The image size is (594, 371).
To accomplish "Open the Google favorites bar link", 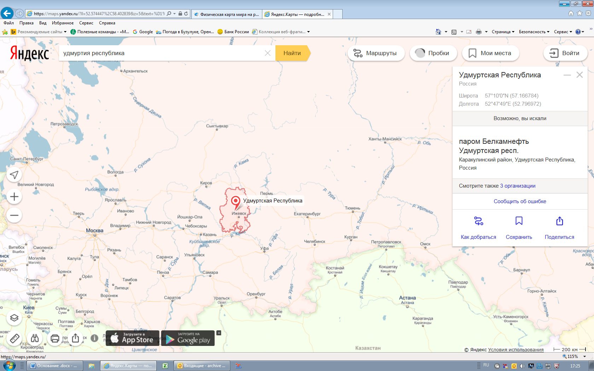I will pyautogui.click(x=143, y=32).
